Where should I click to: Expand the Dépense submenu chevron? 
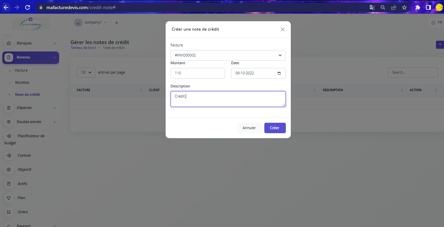pyautogui.click(x=55, y=108)
